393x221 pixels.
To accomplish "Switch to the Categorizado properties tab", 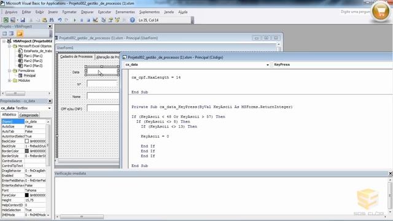I will point(29,115).
